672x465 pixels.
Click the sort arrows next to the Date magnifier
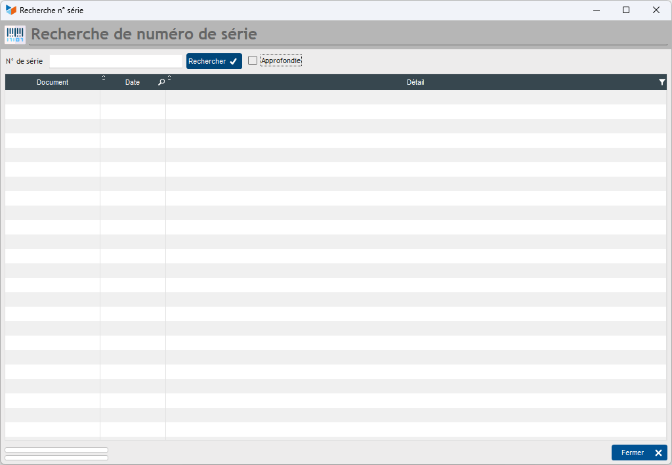tap(169, 79)
